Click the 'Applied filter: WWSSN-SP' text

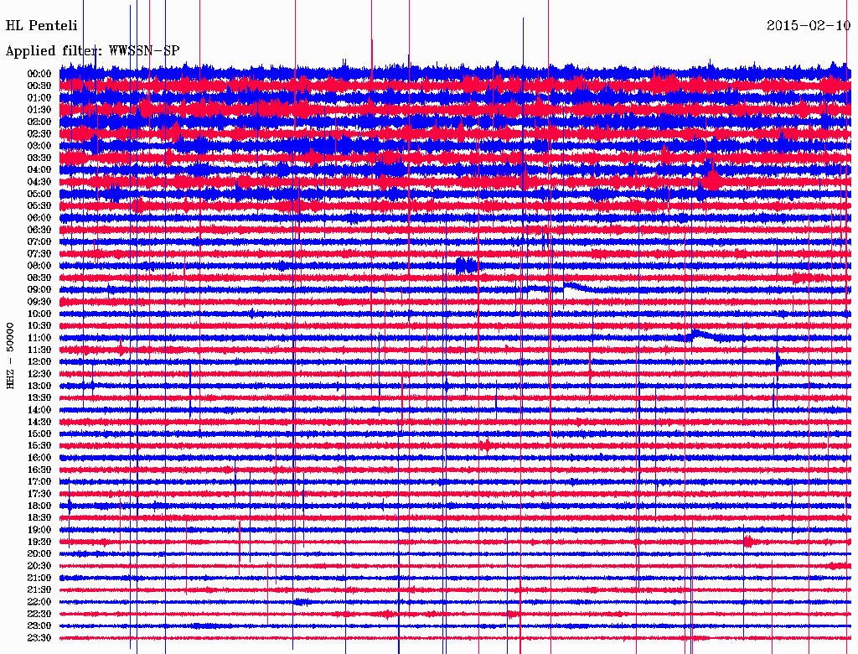click(x=92, y=51)
